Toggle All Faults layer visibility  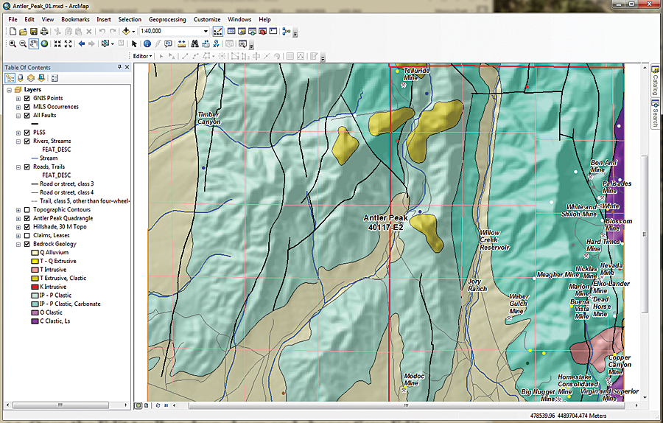pyautogui.click(x=27, y=116)
